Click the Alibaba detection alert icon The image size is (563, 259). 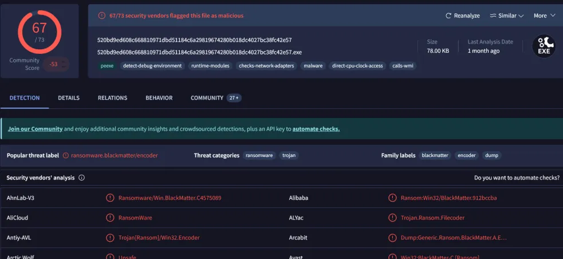tap(392, 198)
